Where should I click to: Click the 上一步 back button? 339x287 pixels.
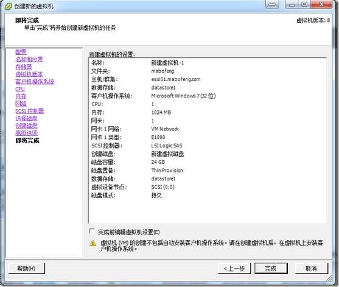(234, 268)
